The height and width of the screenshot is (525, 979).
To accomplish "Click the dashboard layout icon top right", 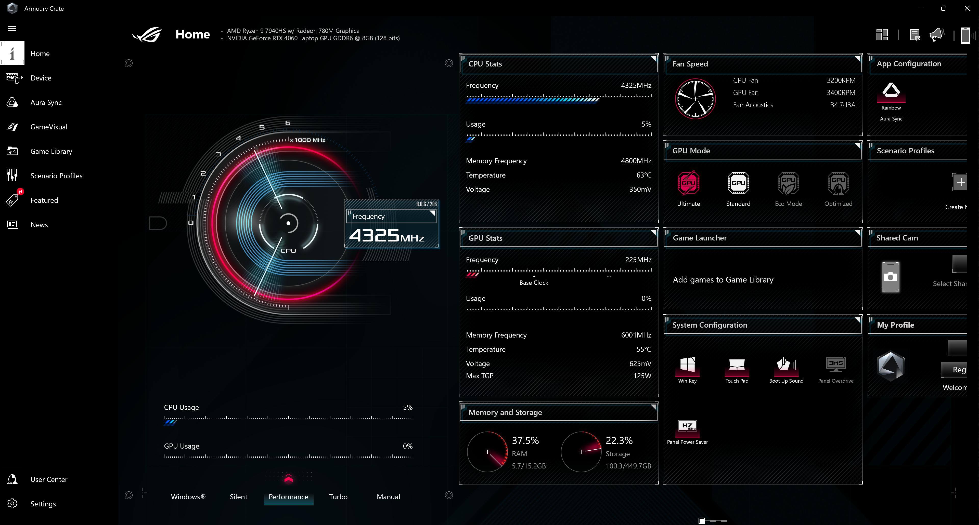I will pyautogui.click(x=882, y=35).
